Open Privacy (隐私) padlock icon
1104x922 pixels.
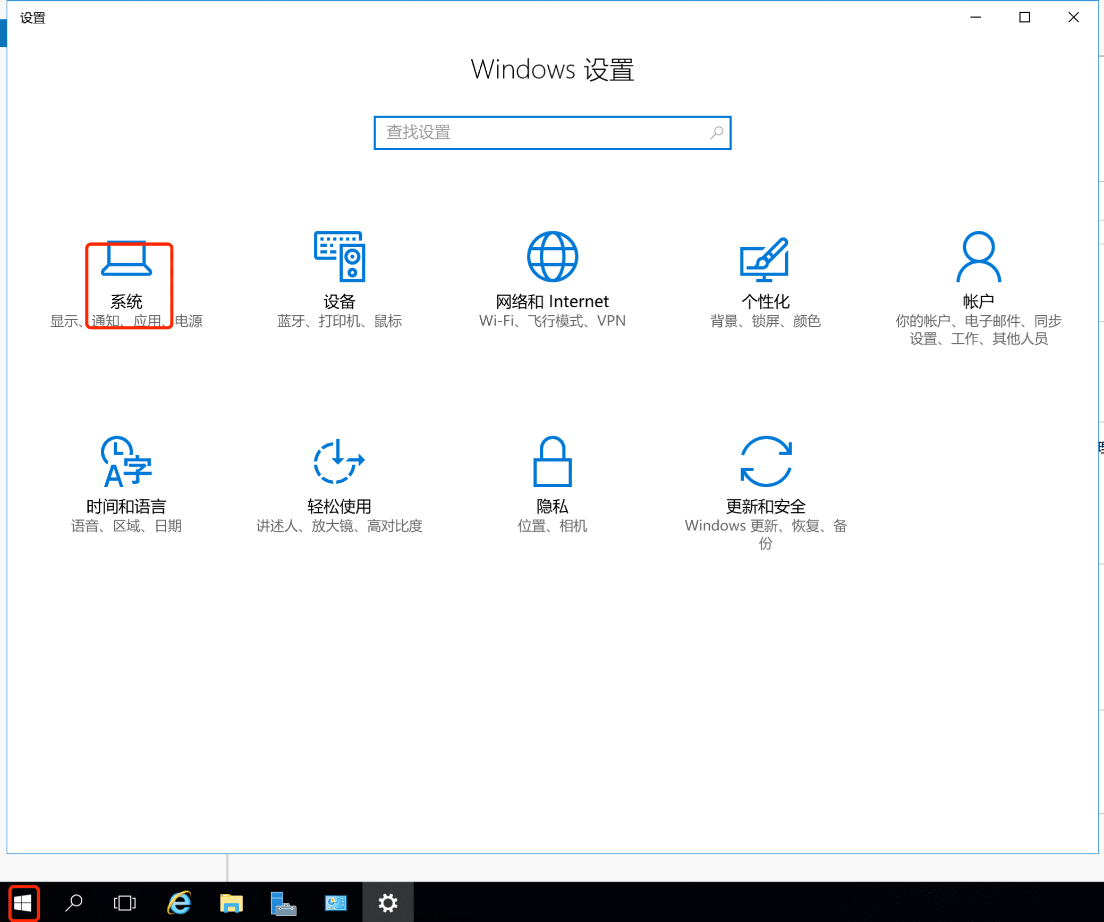(x=552, y=462)
